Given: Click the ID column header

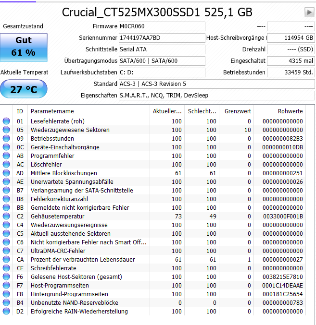Looking at the screenshot, I should (20, 111).
